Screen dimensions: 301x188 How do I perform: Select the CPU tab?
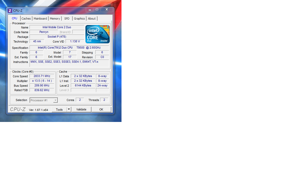tap(15, 19)
